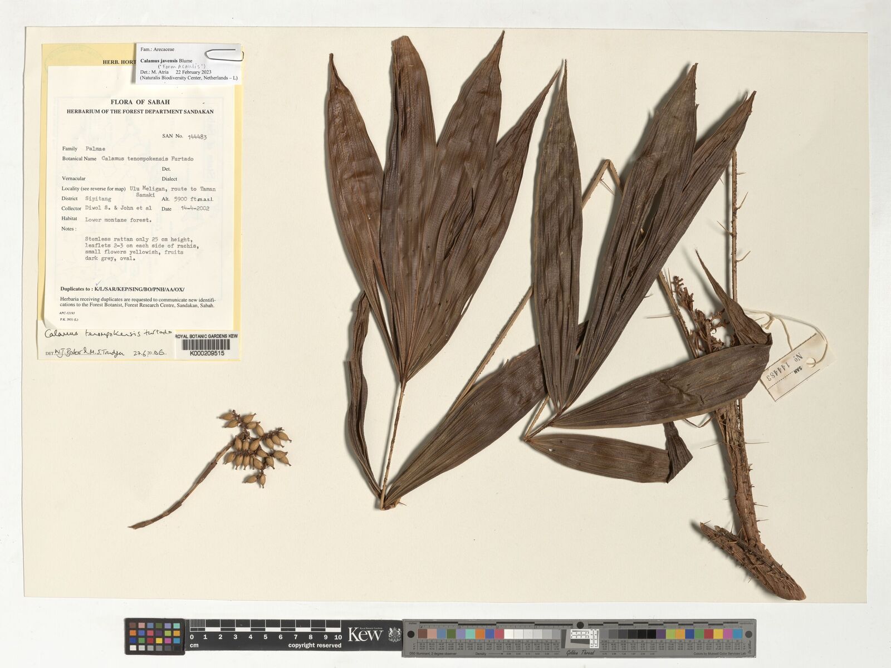Click the 'FLORA OF SABAH' heading
Image resolution: width=891 pixels, height=668 pixels.
tap(140, 102)
